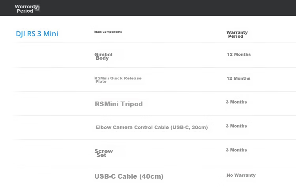The image size is (296, 194).
Task: Select RSMini Quick Release Plate entry
Action: (x=118, y=79)
